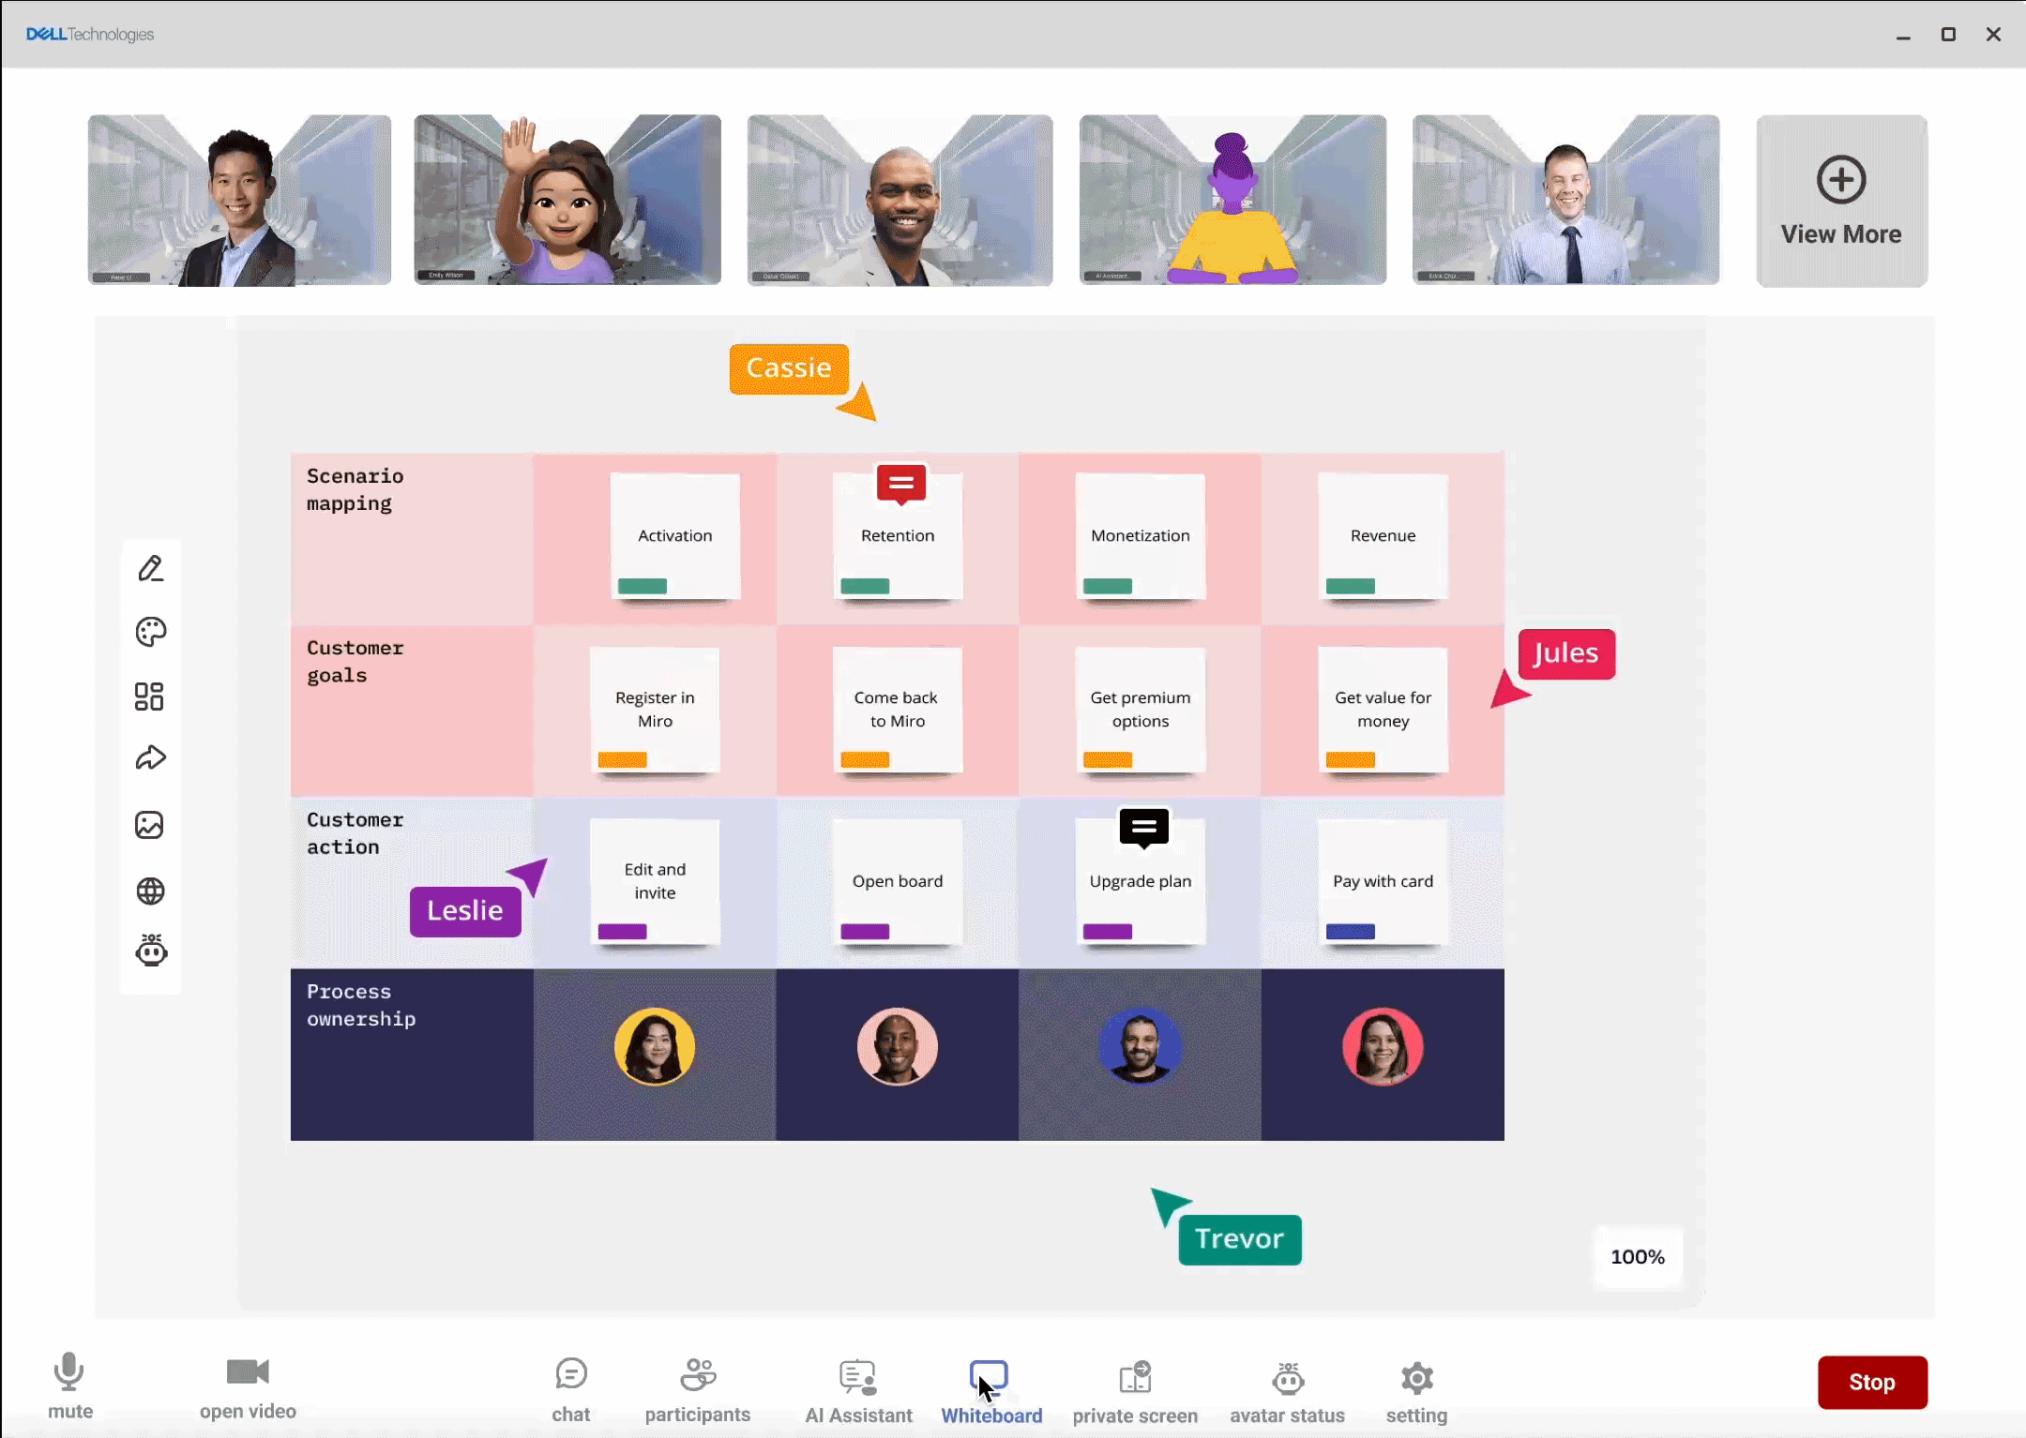Image resolution: width=2026 pixels, height=1438 pixels.
Task: Click the Customer goals row header
Action: pos(412,711)
